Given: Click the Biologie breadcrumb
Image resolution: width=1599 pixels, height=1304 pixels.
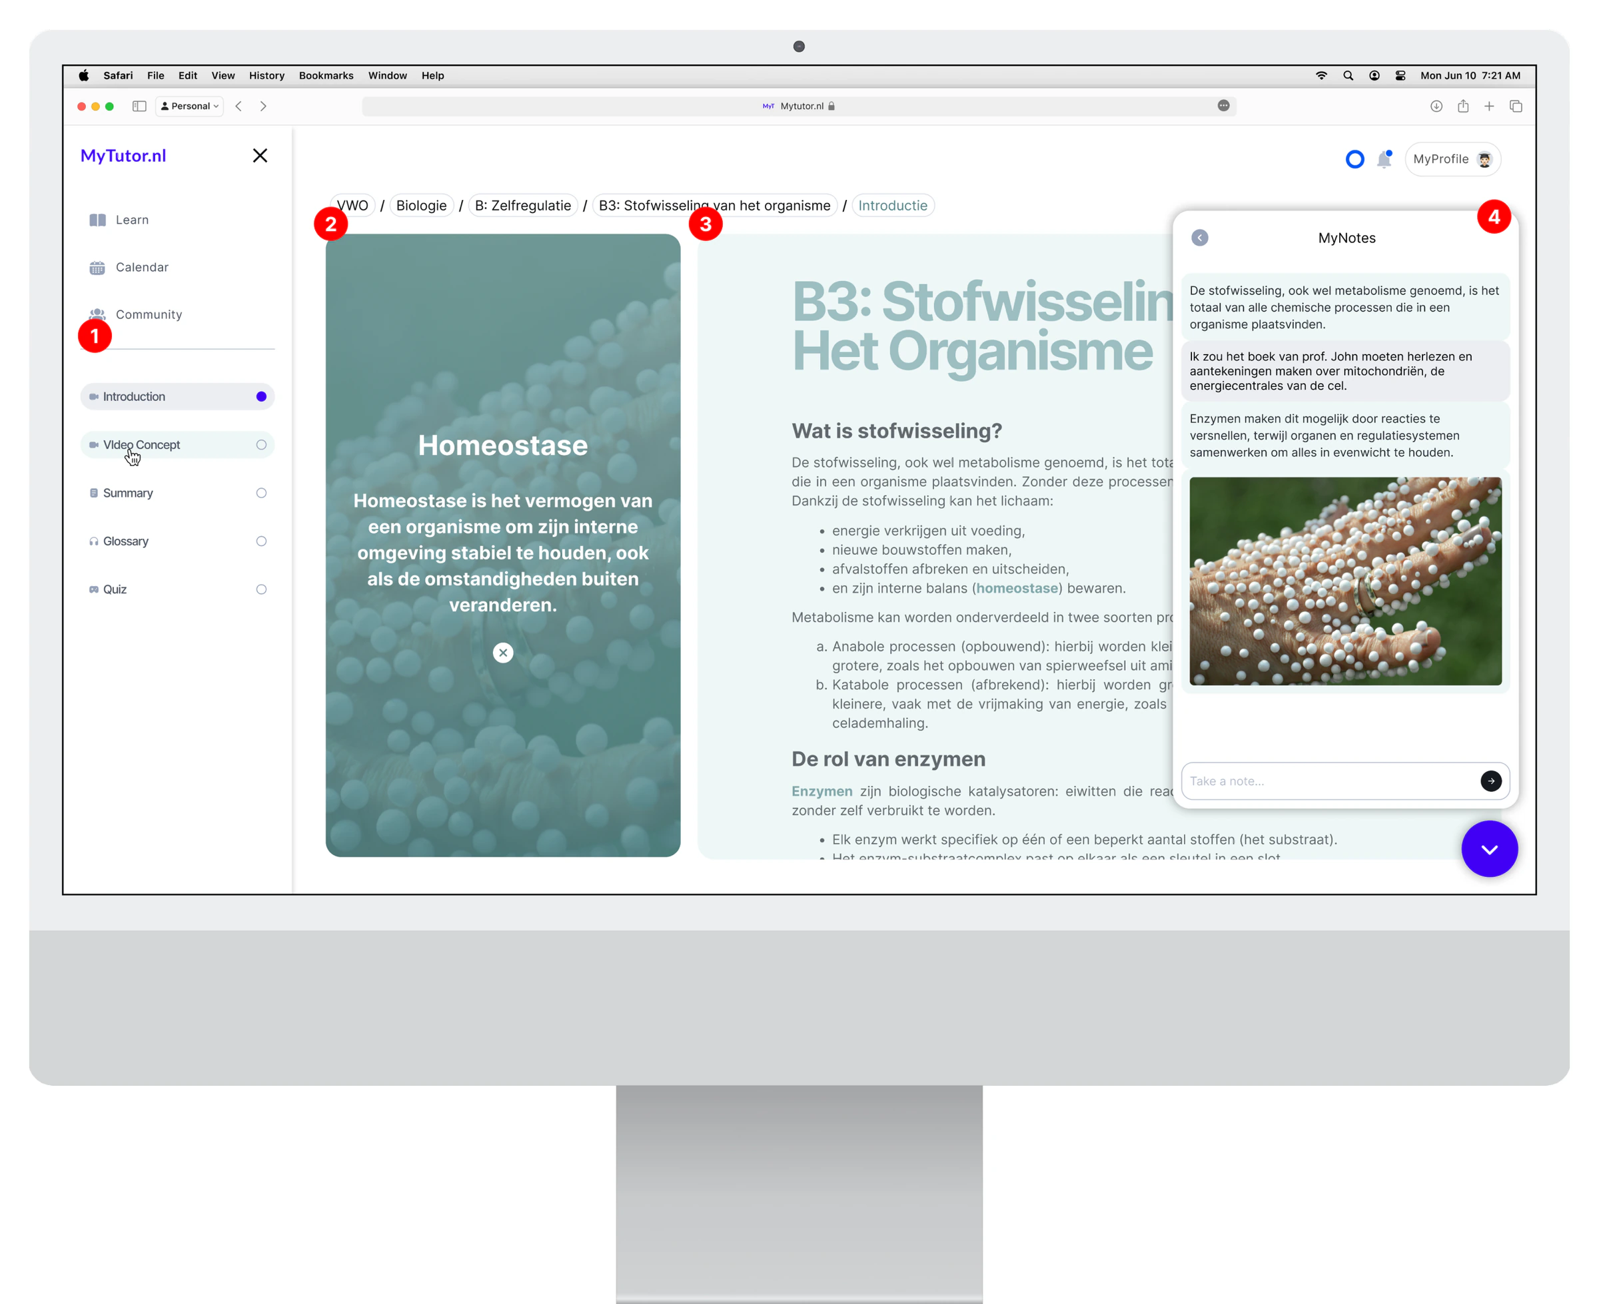Looking at the screenshot, I should [422, 206].
